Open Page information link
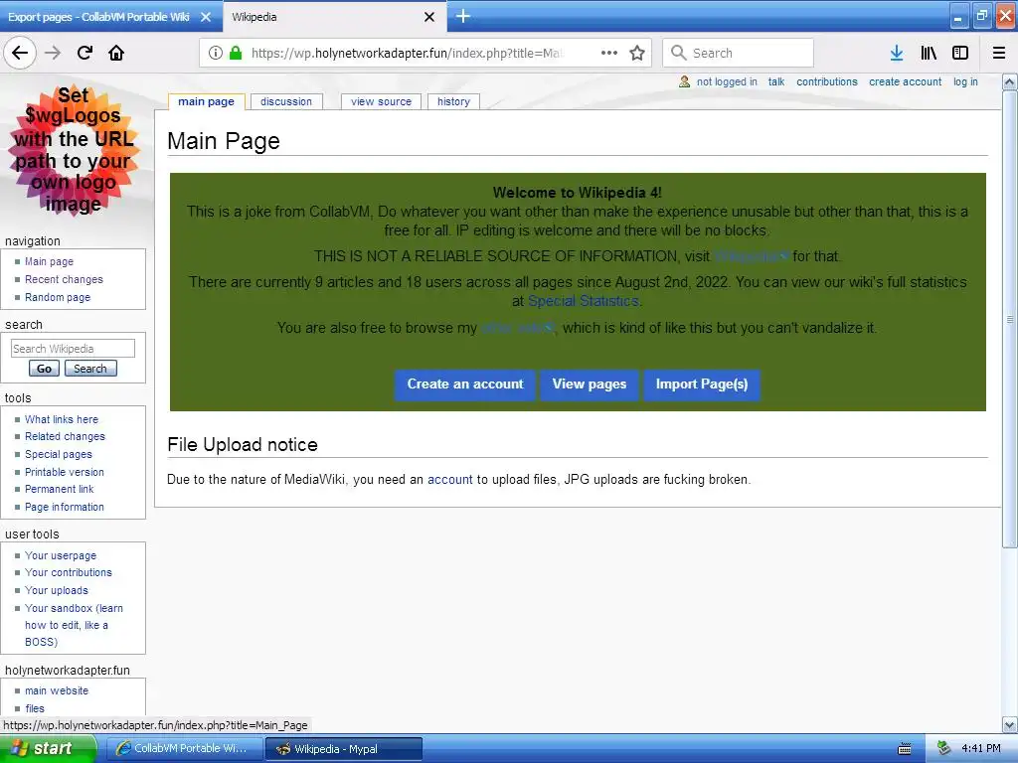Image resolution: width=1018 pixels, height=763 pixels. pyautogui.click(x=65, y=507)
